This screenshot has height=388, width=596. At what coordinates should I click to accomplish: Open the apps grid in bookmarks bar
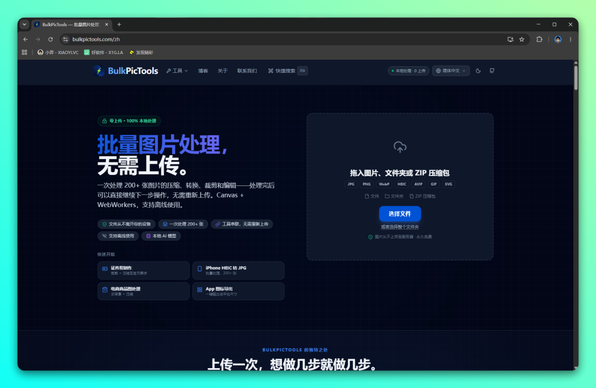tap(24, 52)
